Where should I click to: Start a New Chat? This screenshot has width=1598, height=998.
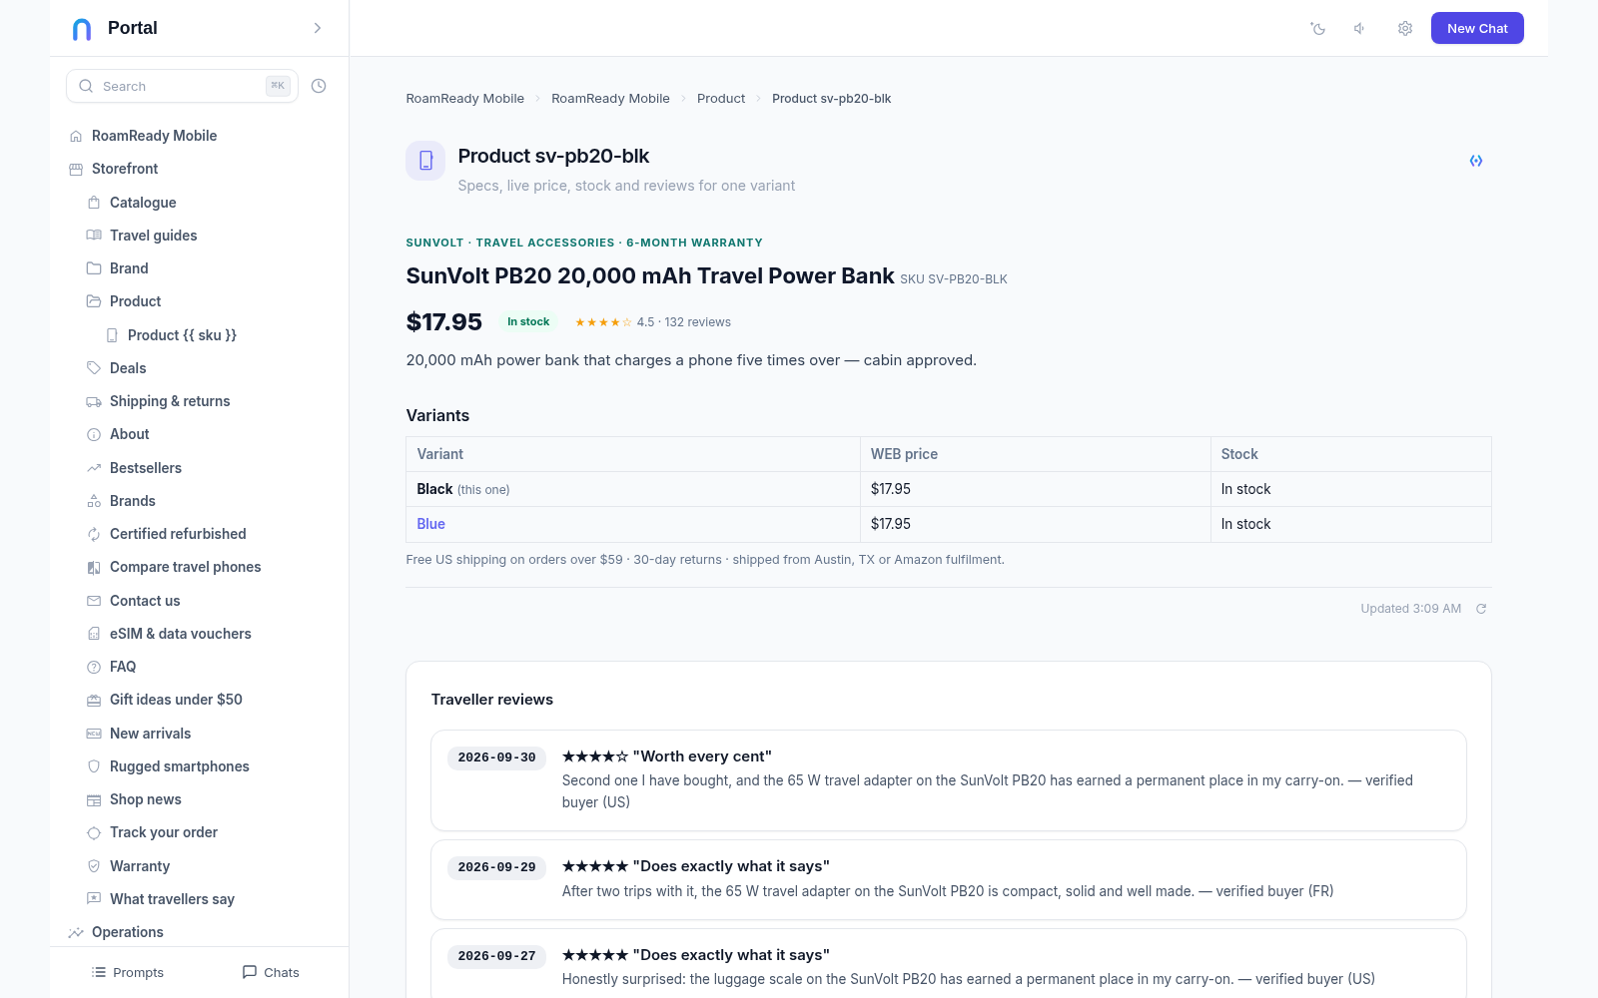[x=1477, y=28]
